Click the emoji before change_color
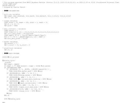The width and height of the screenshot is (137, 103). pyautogui.click(x=19, y=91)
